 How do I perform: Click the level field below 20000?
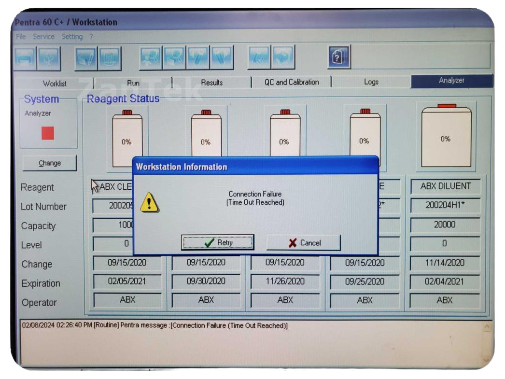[x=445, y=243]
